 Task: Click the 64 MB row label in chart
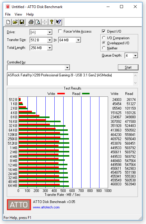pos(13,186)
